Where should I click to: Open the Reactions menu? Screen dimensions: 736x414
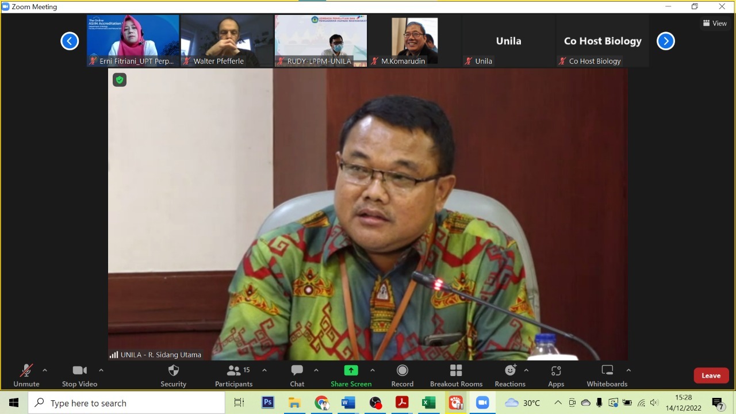[509, 376]
